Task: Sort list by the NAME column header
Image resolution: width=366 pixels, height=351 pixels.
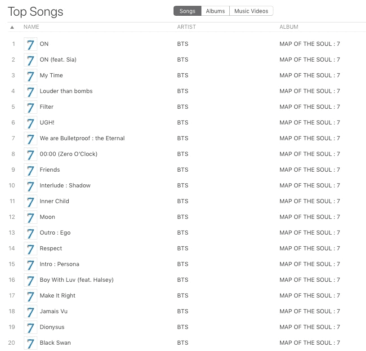Action: point(31,27)
